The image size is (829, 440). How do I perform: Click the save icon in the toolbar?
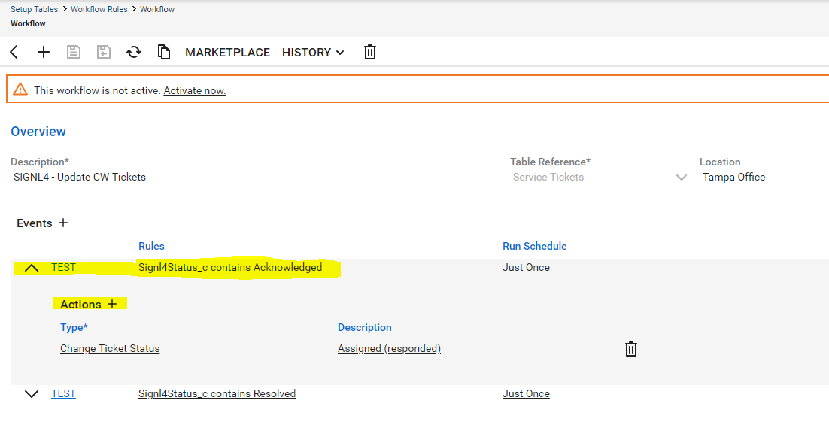point(74,52)
